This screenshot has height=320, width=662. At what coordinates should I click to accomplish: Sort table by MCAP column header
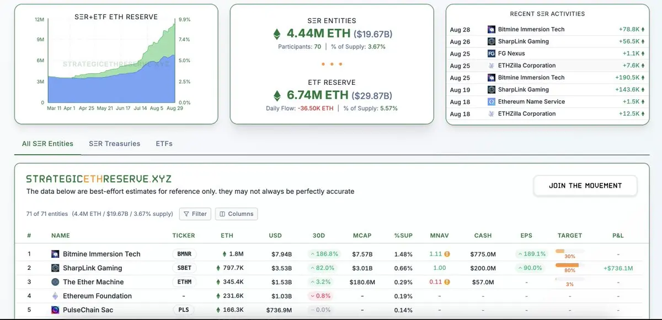click(362, 236)
